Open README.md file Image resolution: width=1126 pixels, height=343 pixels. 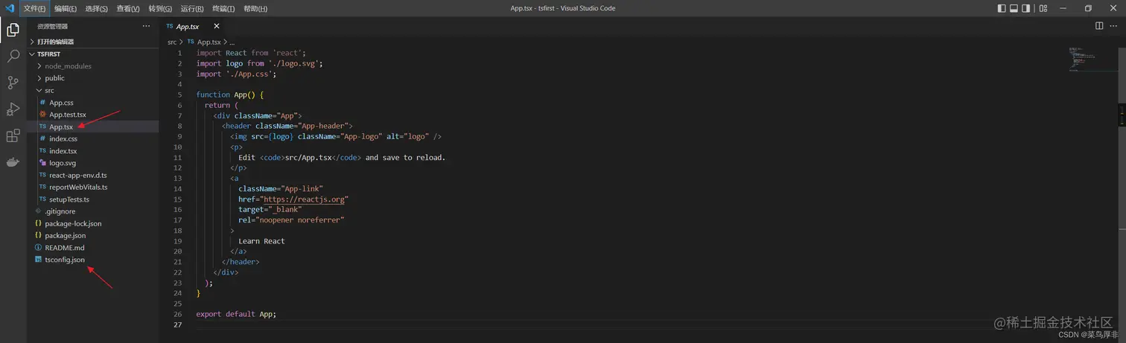click(93, 248)
